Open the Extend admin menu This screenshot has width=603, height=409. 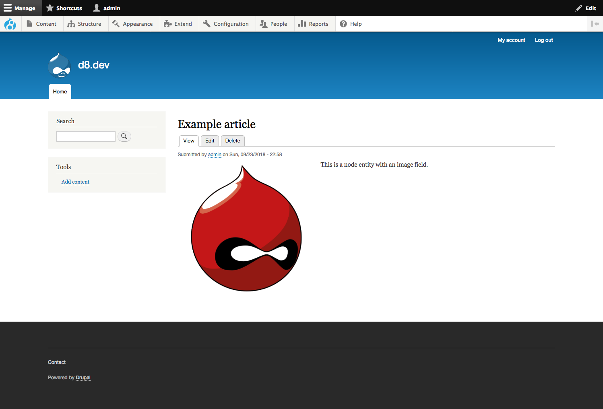pos(178,24)
